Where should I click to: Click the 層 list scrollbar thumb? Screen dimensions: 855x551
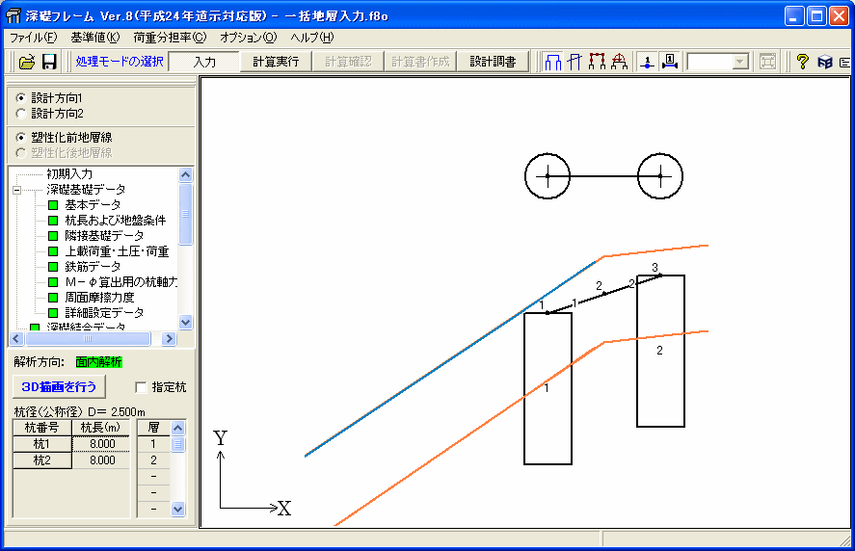coord(177,444)
